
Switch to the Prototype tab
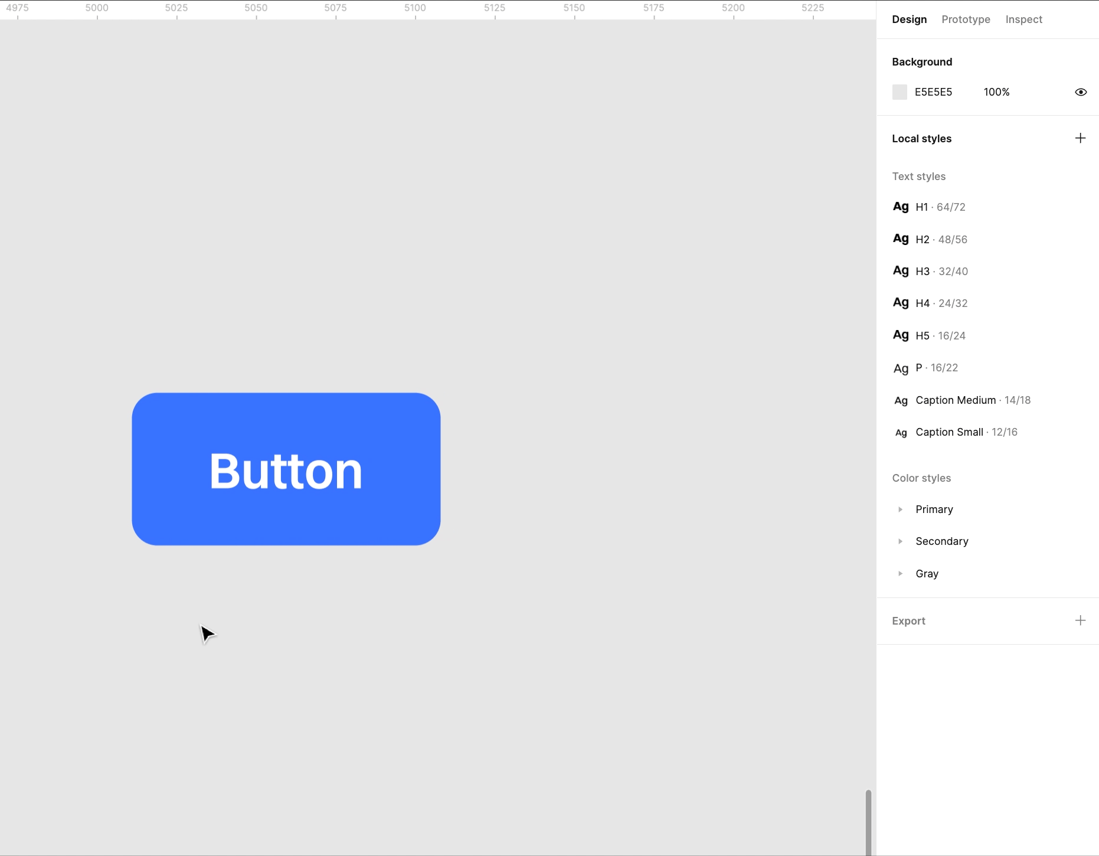tap(966, 19)
